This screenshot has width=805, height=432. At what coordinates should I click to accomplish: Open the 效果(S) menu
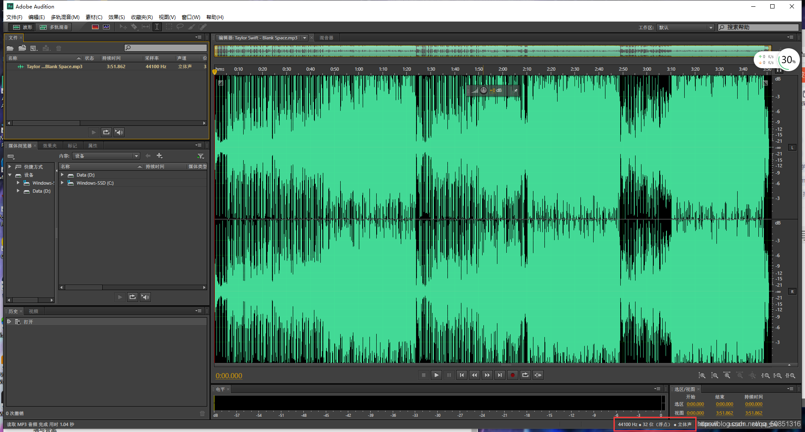click(x=117, y=17)
